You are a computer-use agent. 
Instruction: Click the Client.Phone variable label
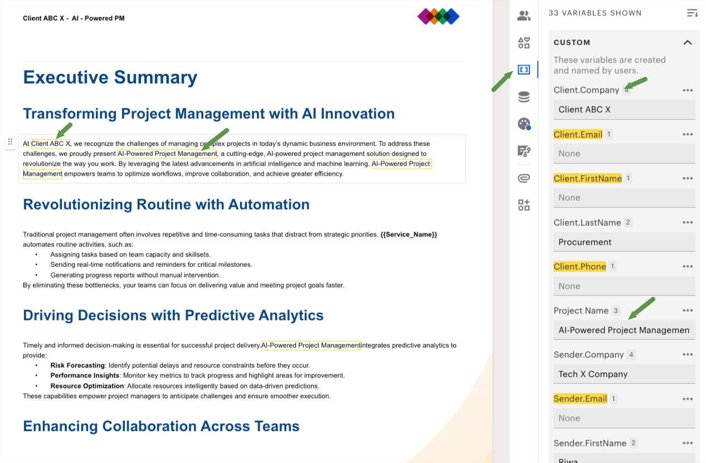[x=580, y=266]
